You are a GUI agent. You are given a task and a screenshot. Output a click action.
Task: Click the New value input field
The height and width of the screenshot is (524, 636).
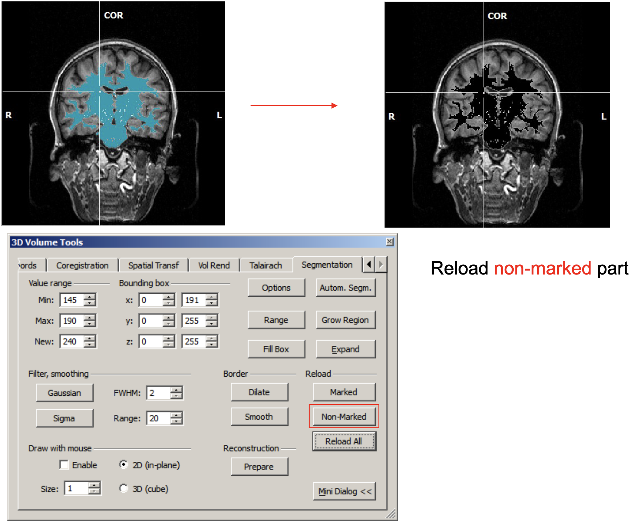tap(72, 342)
